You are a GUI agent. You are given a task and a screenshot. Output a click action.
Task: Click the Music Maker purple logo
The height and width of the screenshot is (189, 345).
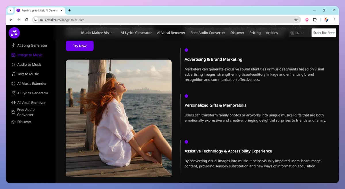(x=14, y=33)
